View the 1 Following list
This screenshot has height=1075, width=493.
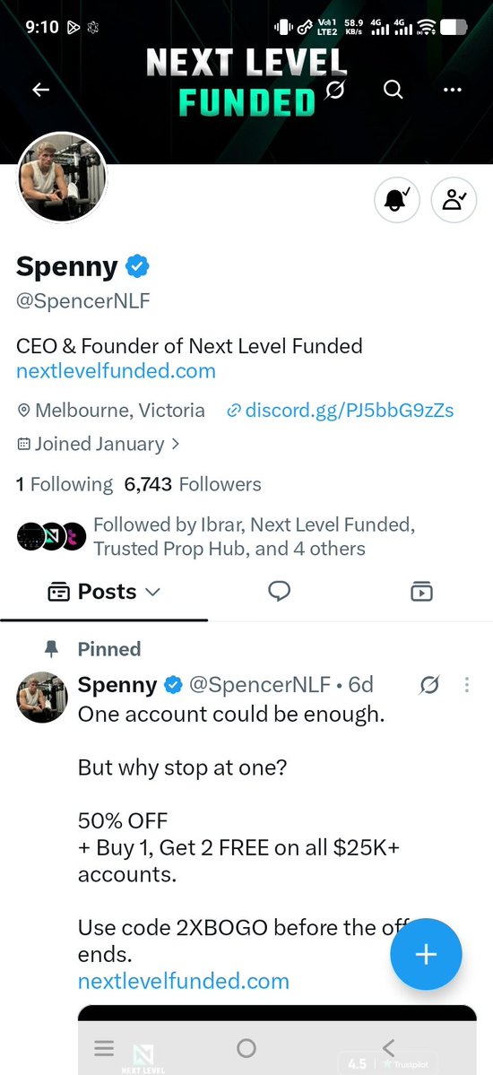tap(64, 484)
